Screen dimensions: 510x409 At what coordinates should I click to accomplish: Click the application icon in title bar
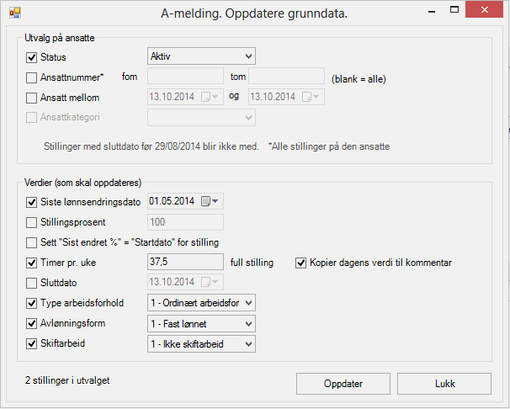(x=14, y=14)
